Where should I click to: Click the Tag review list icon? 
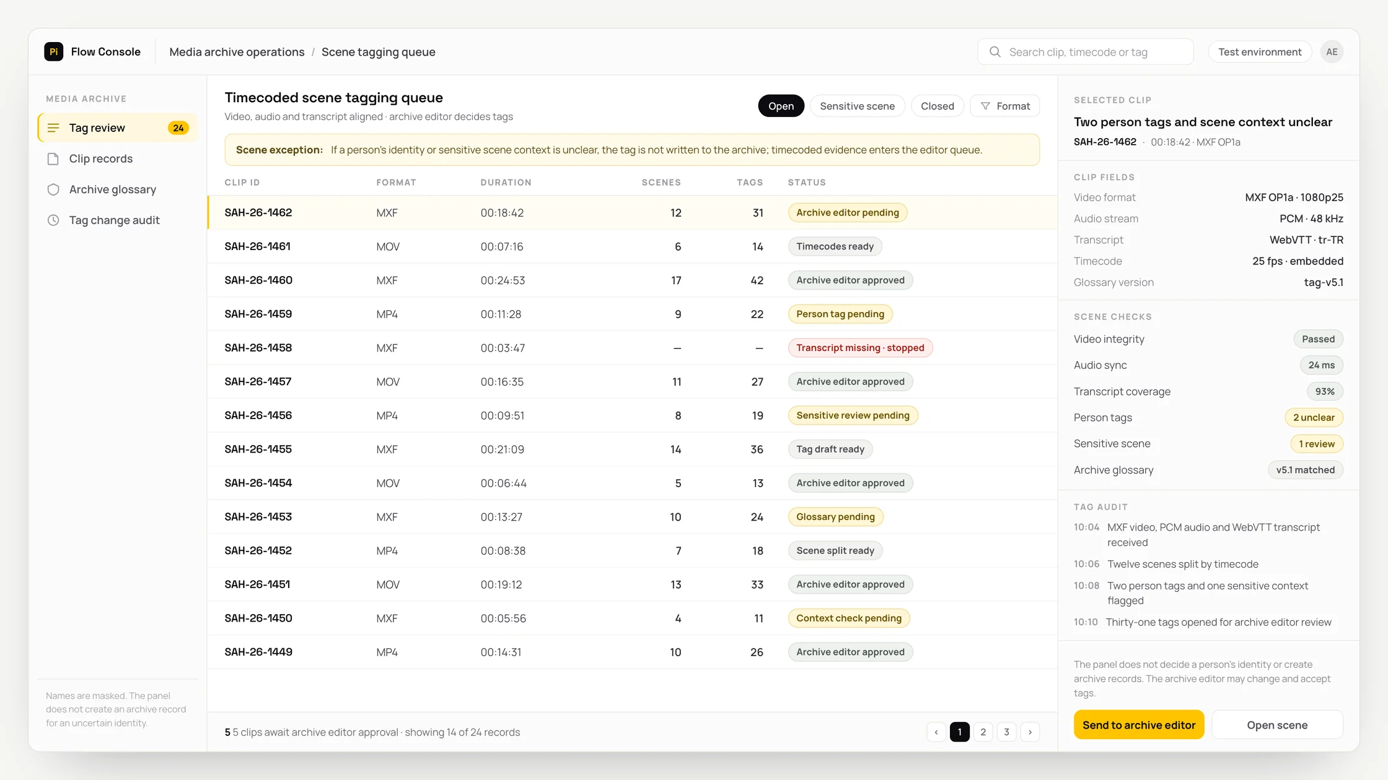53,128
